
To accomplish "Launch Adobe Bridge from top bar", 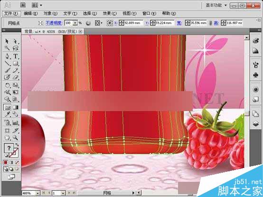I will [23, 5].
